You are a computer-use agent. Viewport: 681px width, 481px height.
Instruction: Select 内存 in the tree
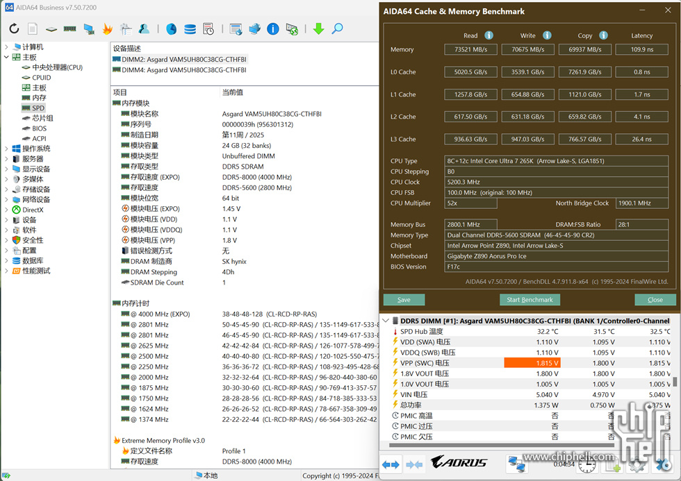[x=39, y=98]
